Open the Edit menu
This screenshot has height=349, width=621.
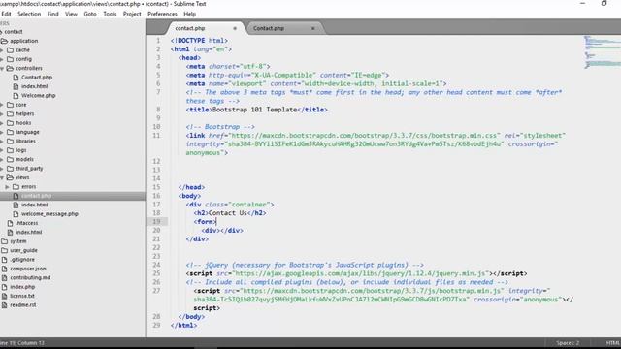click(6, 14)
